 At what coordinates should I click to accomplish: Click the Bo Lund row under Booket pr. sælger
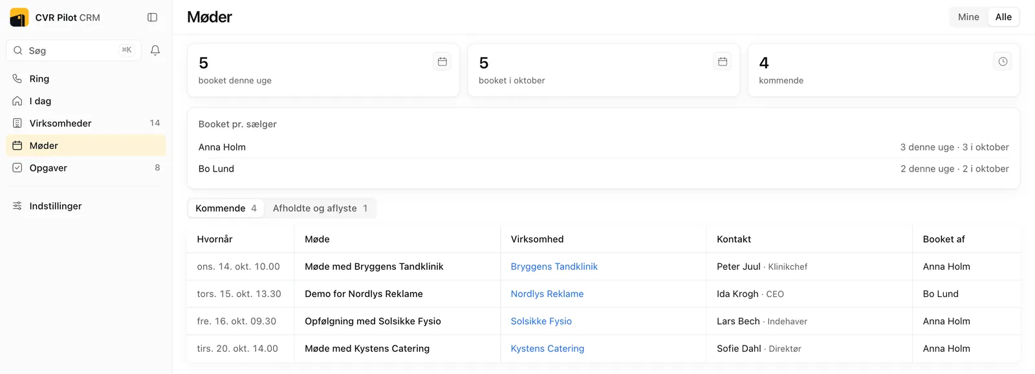tap(604, 169)
